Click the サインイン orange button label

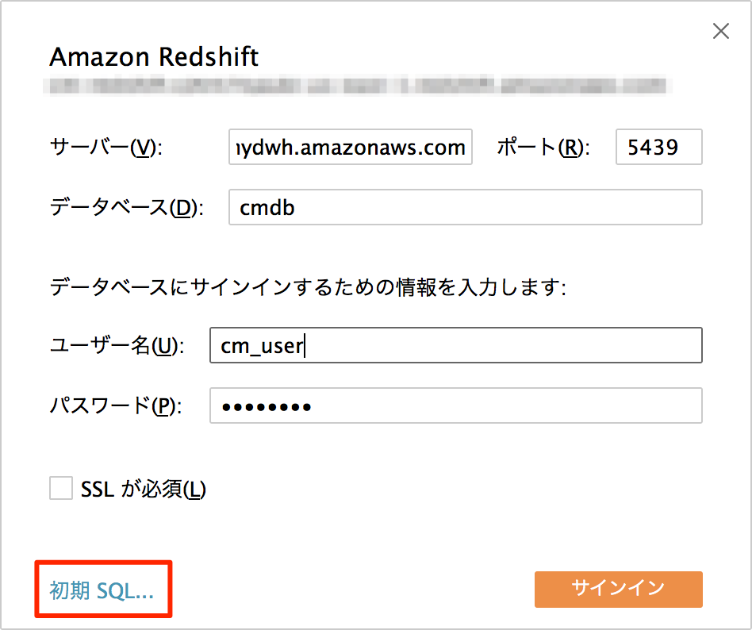pos(618,590)
